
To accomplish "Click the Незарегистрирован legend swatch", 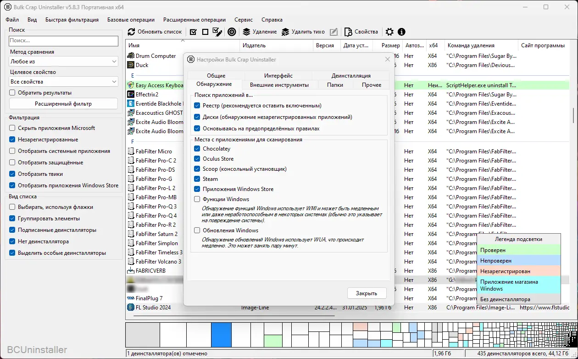I will pos(519,271).
